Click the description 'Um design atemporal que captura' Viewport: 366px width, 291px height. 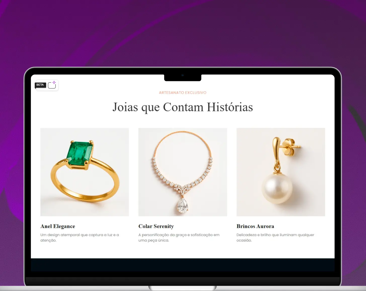pyautogui.click(x=79, y=238)
